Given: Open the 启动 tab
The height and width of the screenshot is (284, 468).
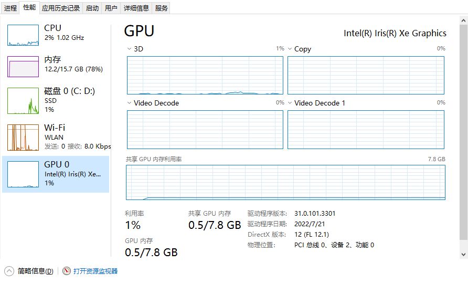Looking at the screenshot, I should (x=92, y=8).
